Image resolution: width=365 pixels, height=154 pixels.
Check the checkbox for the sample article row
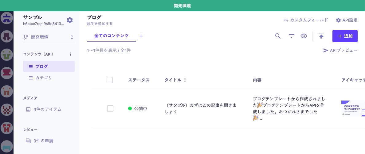pyautogui.click(x=110, y=108)
